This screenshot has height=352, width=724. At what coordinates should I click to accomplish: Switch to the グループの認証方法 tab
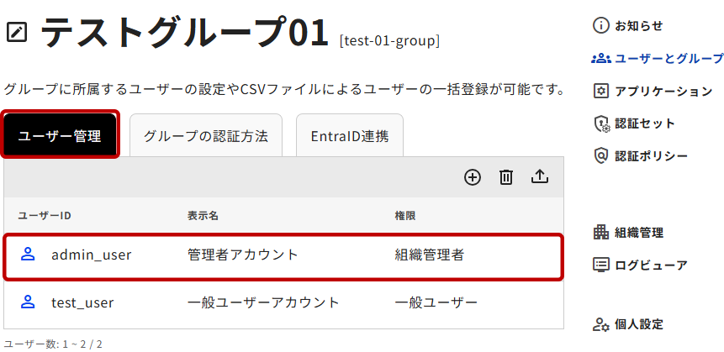[x=205, y=135]
